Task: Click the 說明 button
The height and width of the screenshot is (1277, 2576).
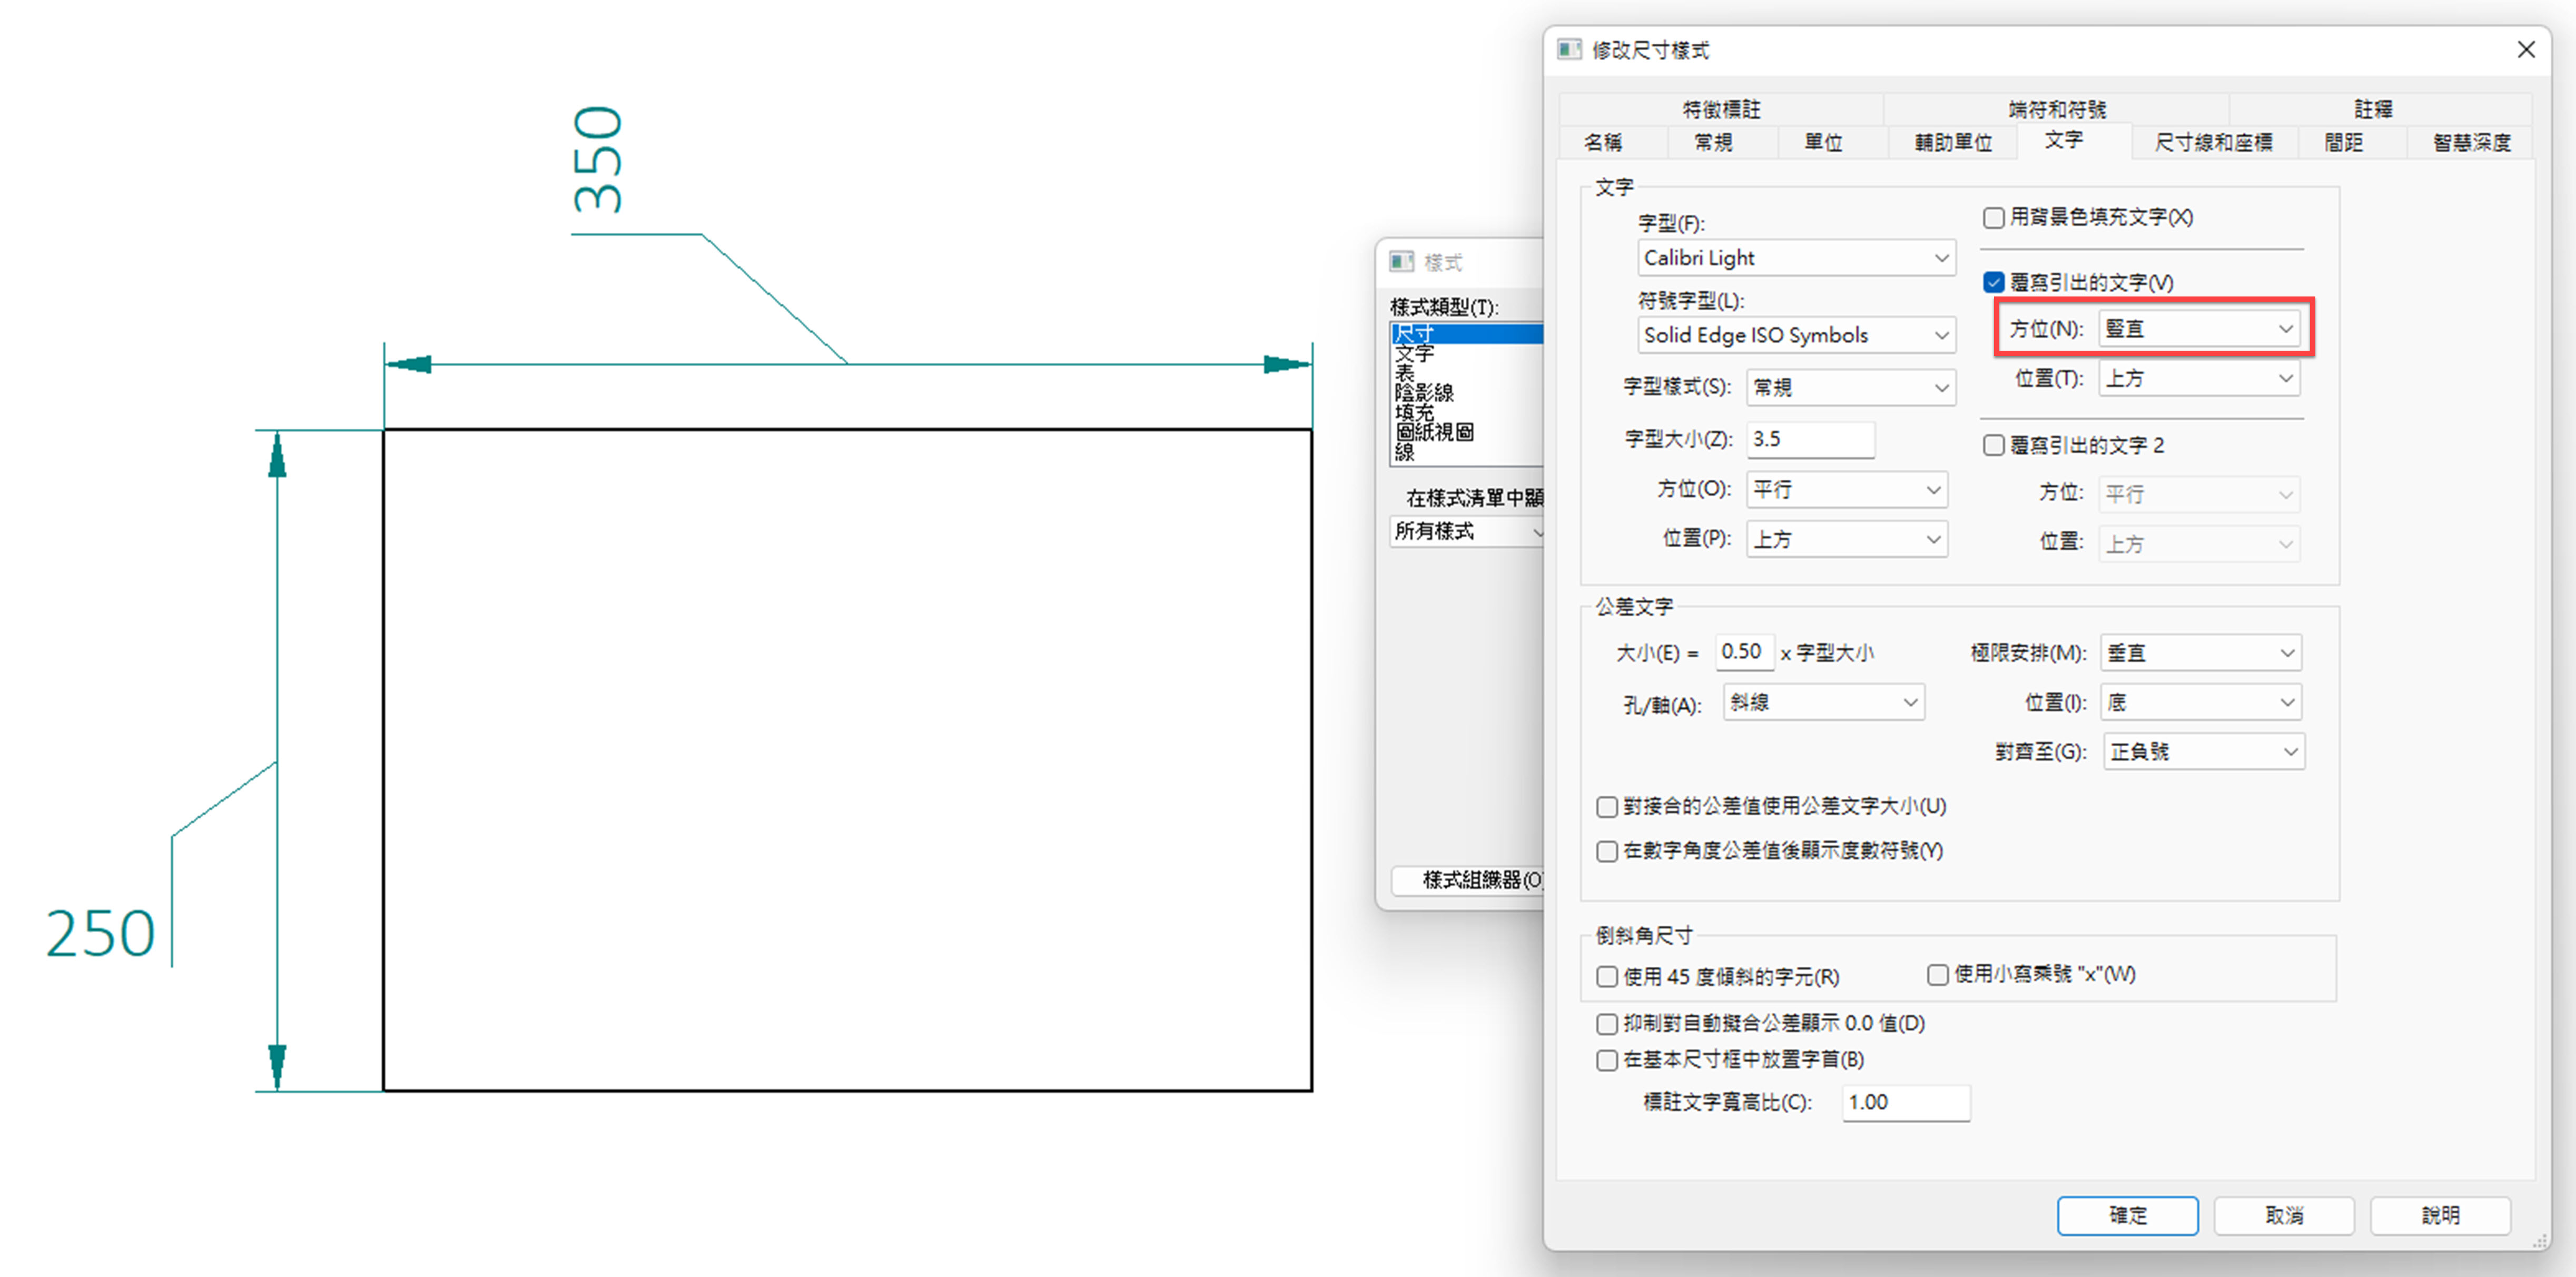Action: coord(2440,1215)
